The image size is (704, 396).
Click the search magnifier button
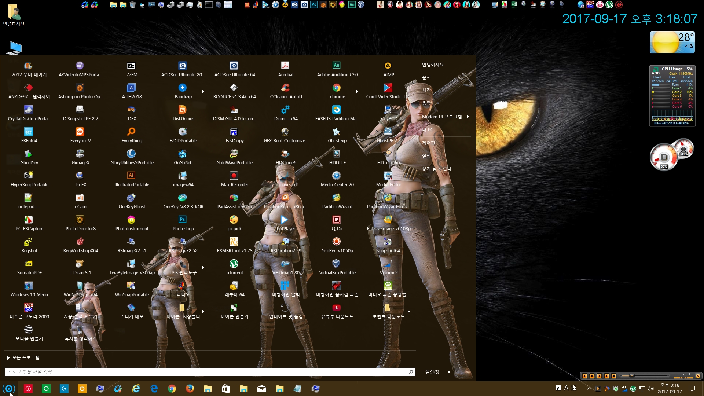tap(411, 372)
